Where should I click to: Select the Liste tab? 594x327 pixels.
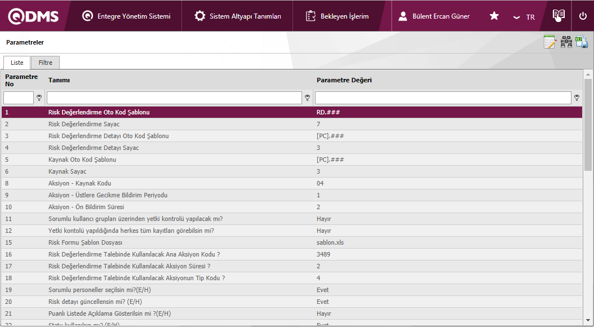click(x=17, y=63)
